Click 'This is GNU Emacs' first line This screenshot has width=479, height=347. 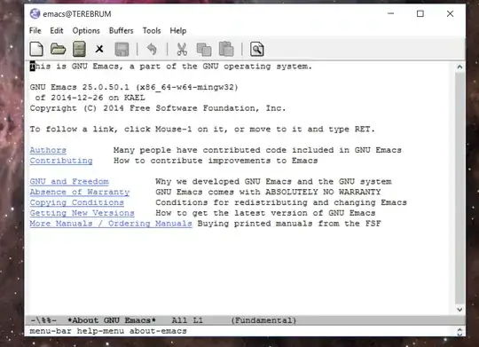(x=171, y=67)
